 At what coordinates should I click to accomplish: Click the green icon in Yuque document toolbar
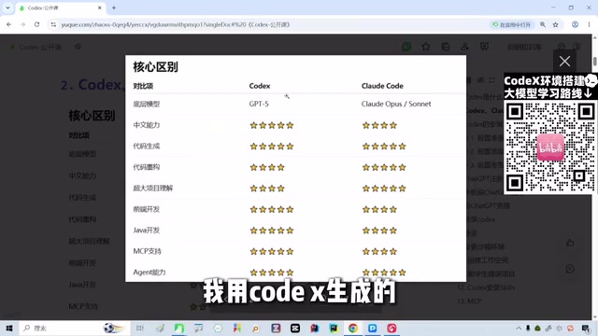tap(406, 47)
